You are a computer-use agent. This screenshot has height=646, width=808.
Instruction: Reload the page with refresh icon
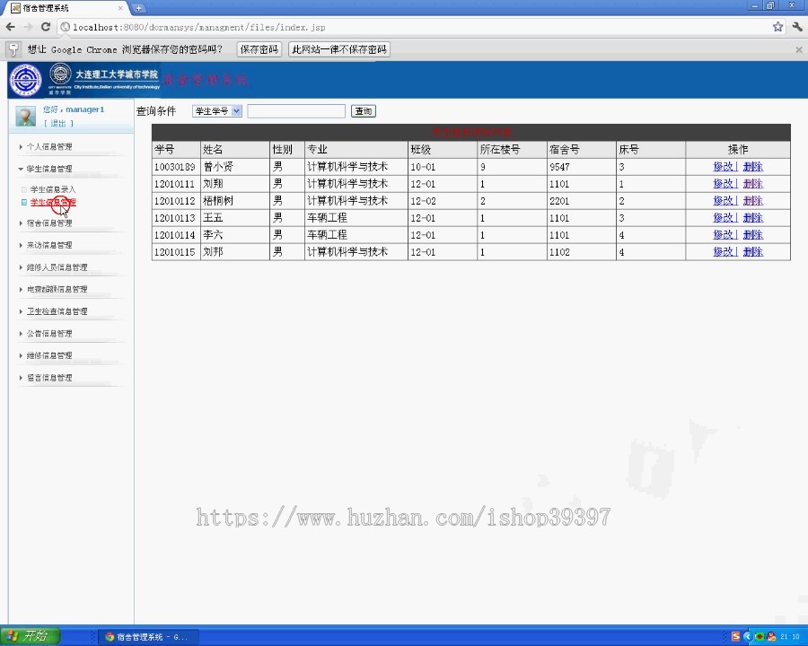point(46,27)
